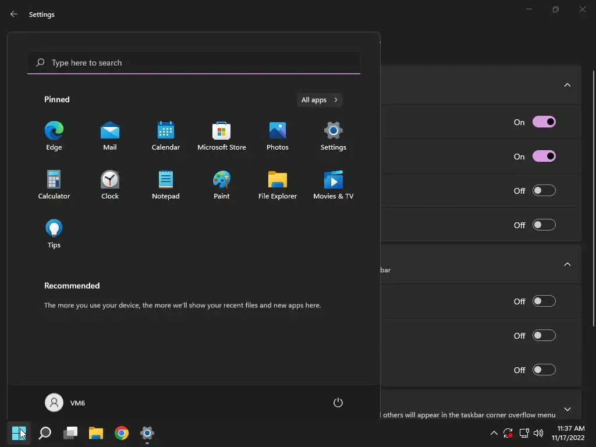
Task: Open the Calendar app
Action: pyautogui.click(x=166, y=136)
